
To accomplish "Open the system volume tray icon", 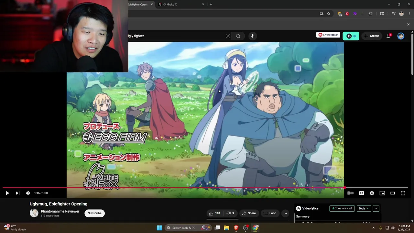I will [393, 228].
